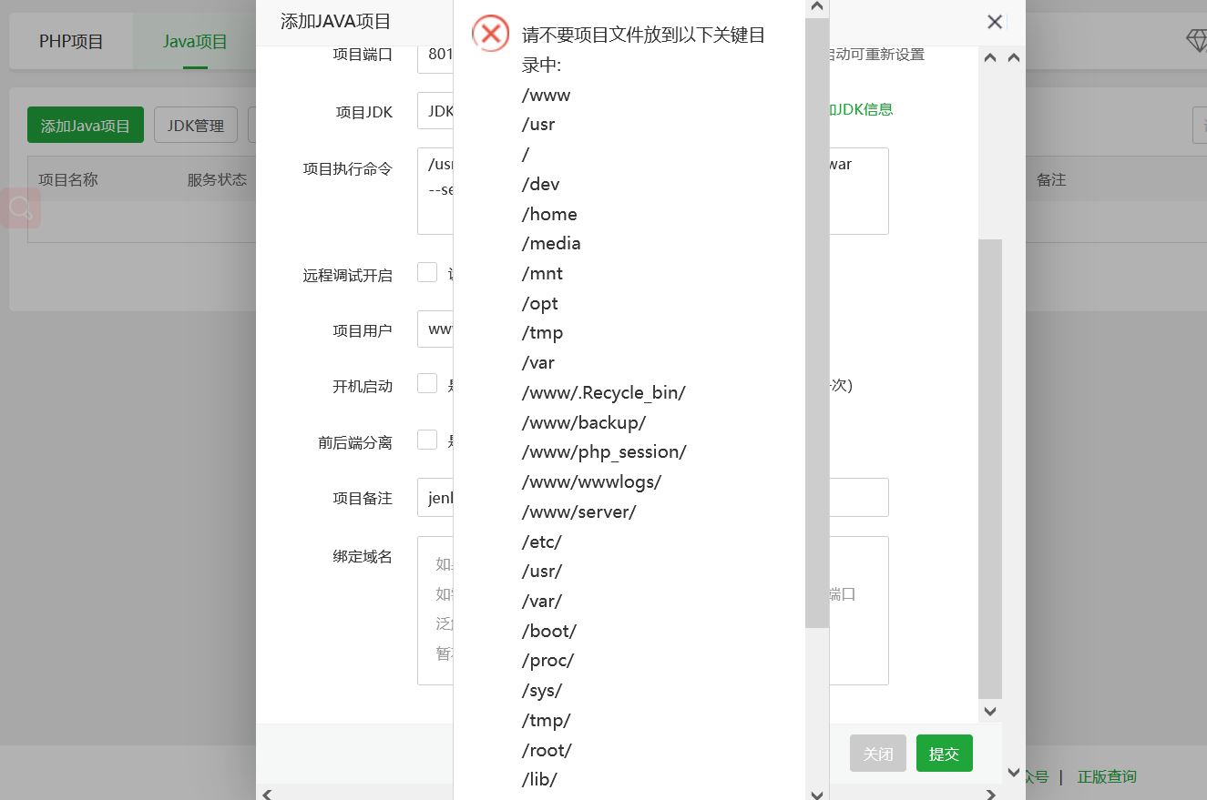Click the error popup scroll down arrow
The width and height of the screenshot is (1207, 800).
click(x=817, y=794)
